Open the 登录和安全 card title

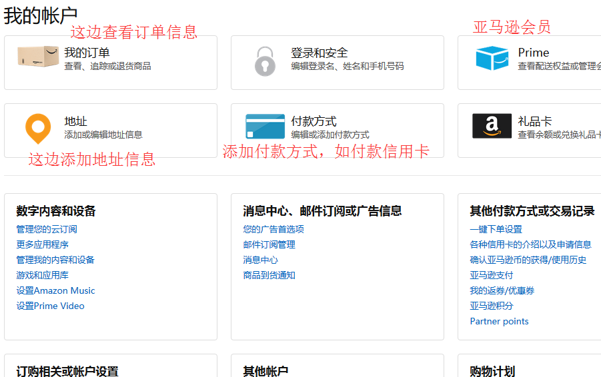[x=320, y=53]
